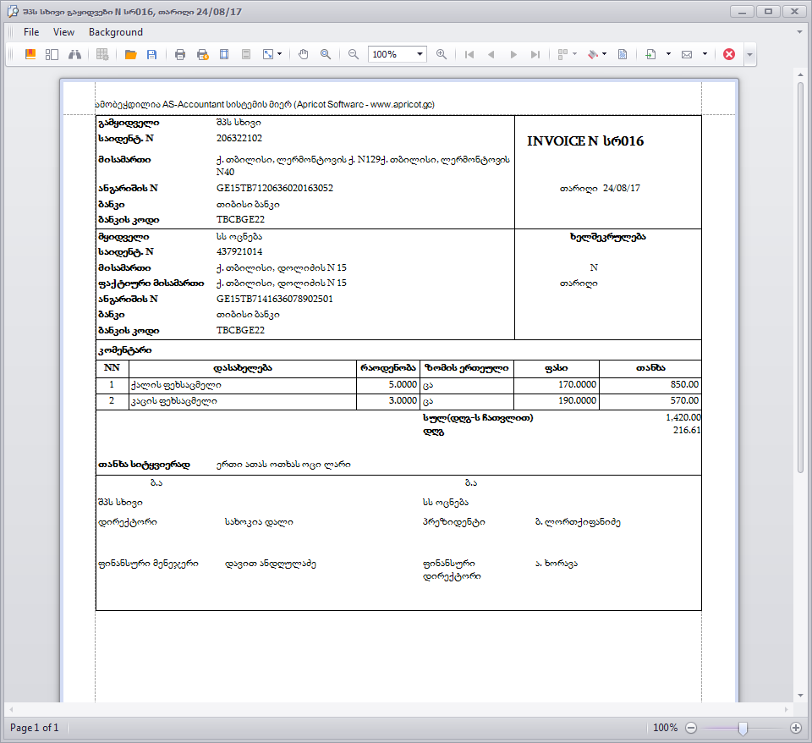The height and width of the screenshot is (743, 812).
Task: Click the Quick Print icon
Action: [x=202, y=54]
